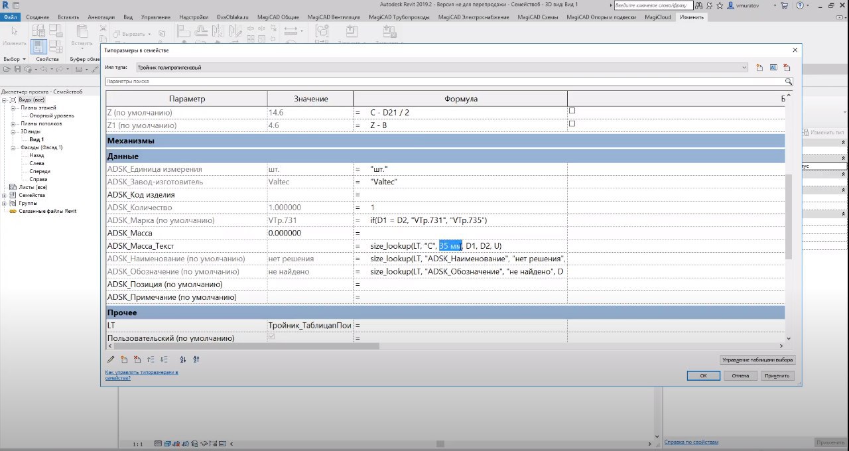The image size is (849, 451).
Task: Select Связанные файлы Revit tree item
Action: 47,211
